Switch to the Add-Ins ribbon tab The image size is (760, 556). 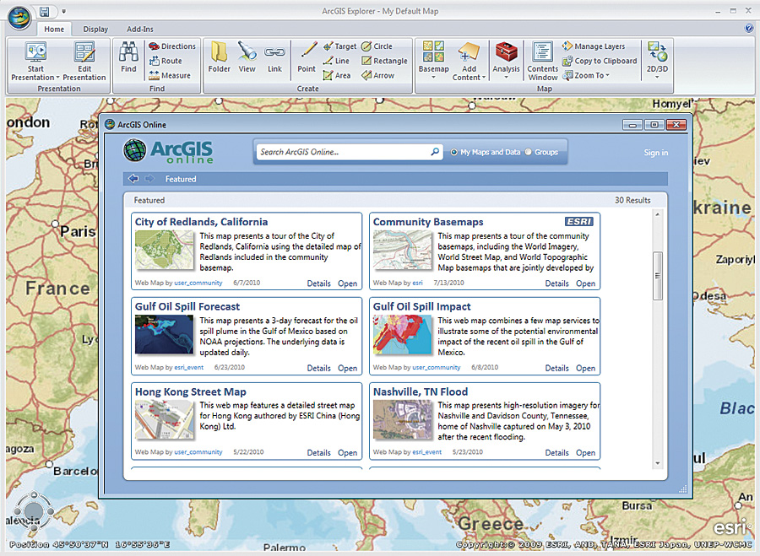140,29
